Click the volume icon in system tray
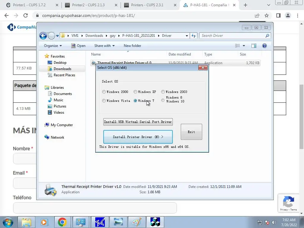Viewport: 304px width, 228px height. click(274, 222)
